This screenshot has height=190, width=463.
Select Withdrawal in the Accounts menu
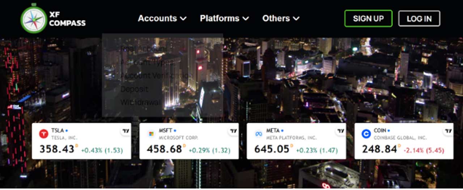[140, 102]
